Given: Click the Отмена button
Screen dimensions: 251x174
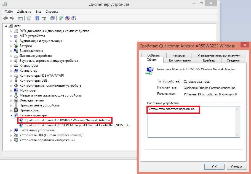Looking at the screenshot, I should point(236,167).
